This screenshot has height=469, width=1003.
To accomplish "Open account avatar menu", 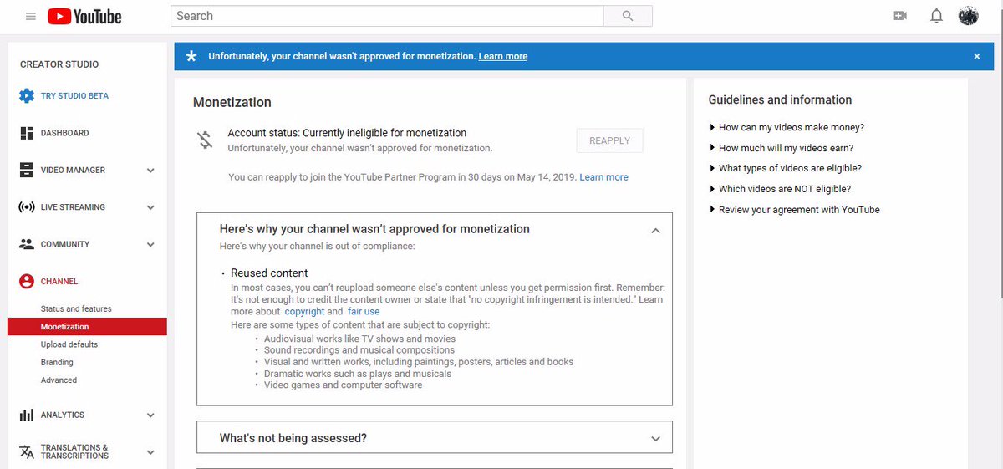I will (969, 16).
